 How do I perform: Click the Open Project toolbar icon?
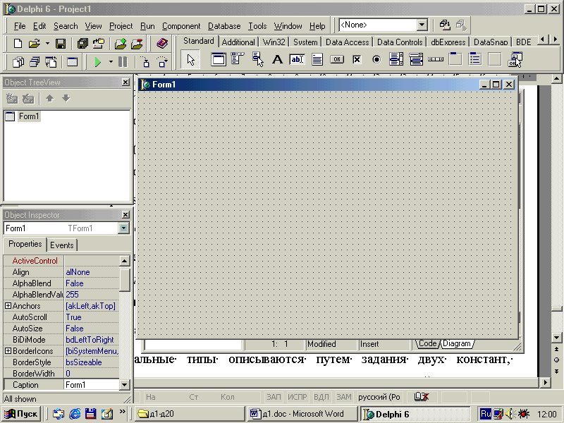pyautogui.click(x=99, y=44)
